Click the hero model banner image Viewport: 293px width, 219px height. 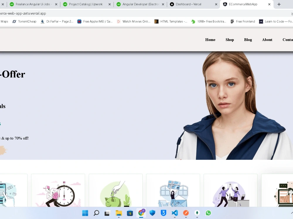pos(234,106)
